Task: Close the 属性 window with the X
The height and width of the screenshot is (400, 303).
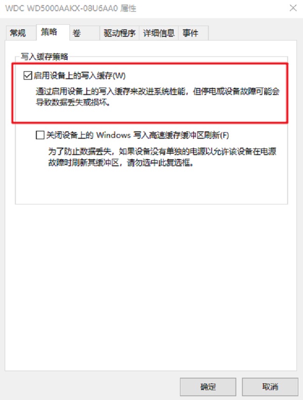Action: tap(293, 8)
